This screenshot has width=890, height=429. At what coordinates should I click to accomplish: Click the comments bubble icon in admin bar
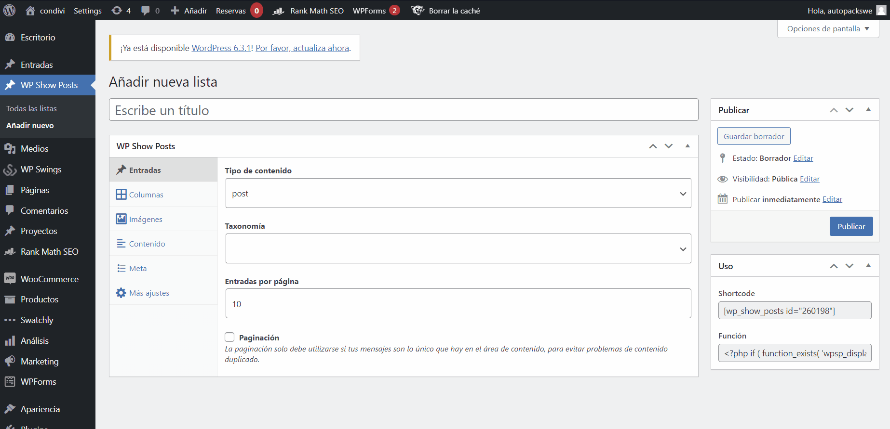tap(146, 10)
